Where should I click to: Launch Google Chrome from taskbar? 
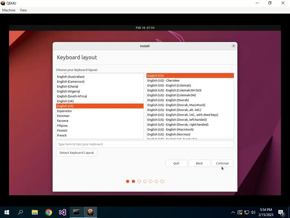point(49,212)
